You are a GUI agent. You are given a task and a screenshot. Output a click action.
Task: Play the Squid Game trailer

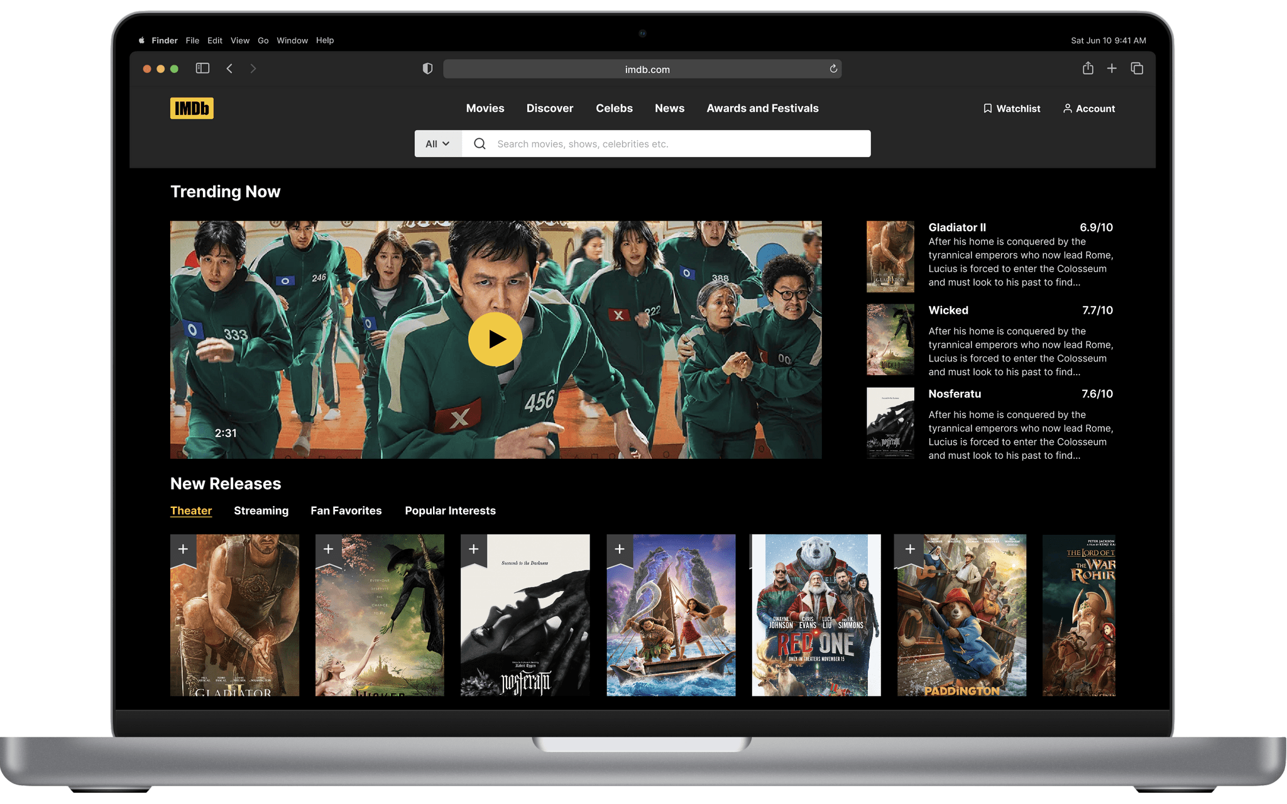click(x=495, y=339)
